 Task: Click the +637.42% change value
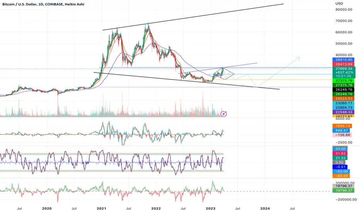[344, 72]
